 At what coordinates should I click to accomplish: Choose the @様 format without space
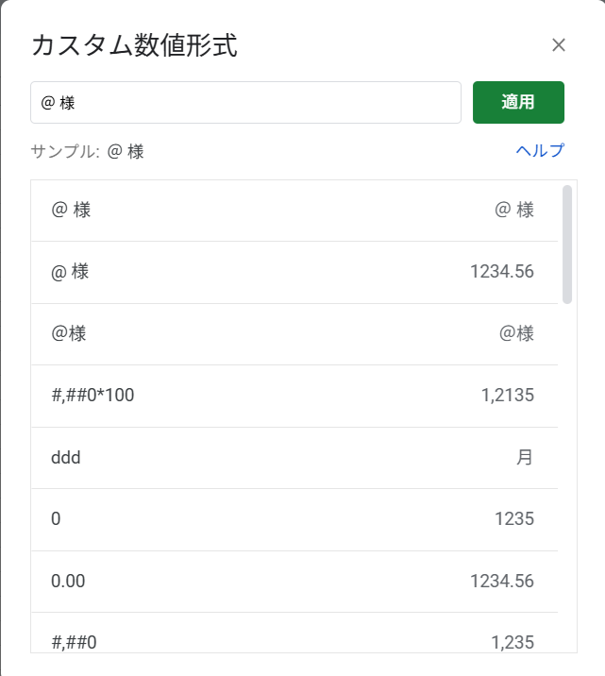click(294, 334)
